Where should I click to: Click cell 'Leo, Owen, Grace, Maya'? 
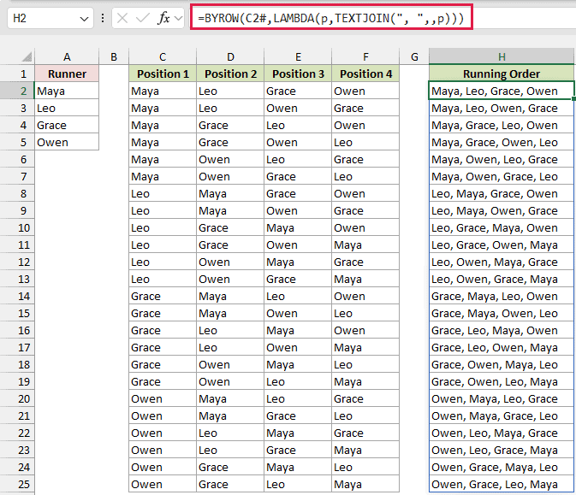(502, 279)
